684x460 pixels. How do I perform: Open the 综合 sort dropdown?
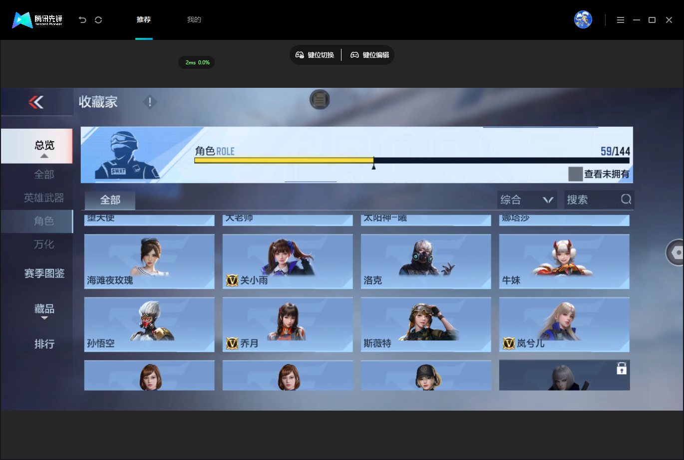(x=527, y=200)
